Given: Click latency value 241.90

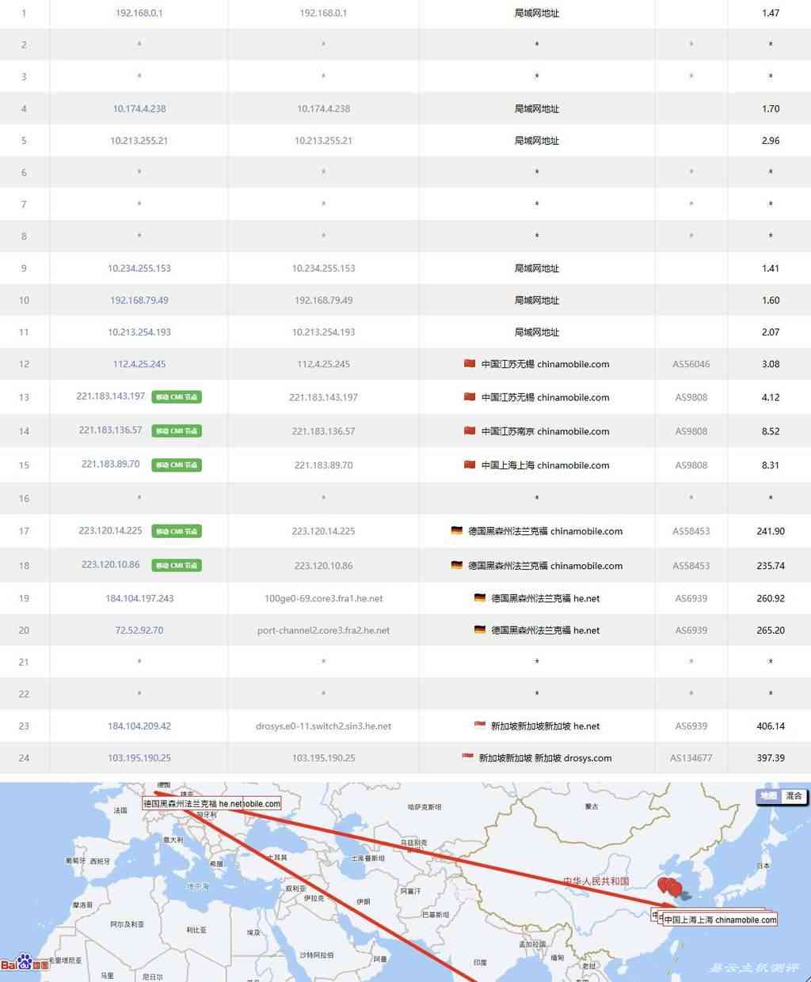Looking at the screenshot, I should click(771, 531).
